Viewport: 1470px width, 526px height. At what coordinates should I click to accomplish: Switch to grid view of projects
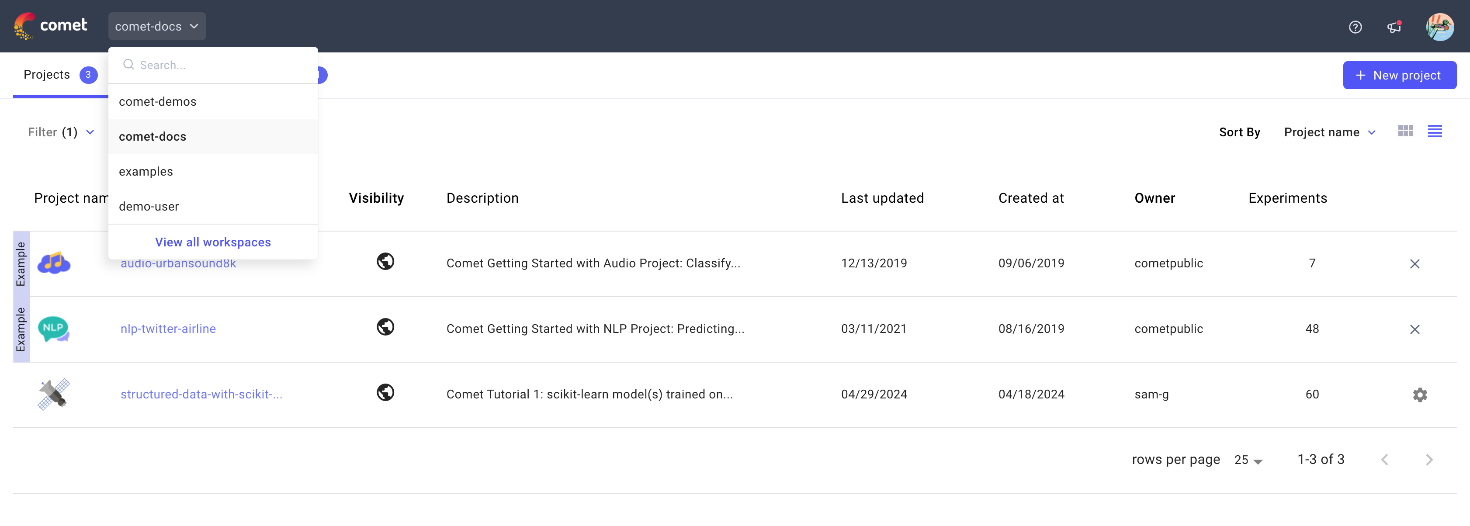[x=1405, y=131]
